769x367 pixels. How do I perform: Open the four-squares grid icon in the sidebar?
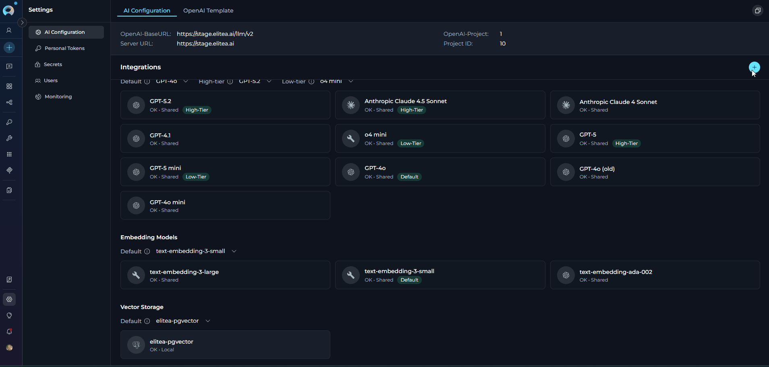pos(9,86)
